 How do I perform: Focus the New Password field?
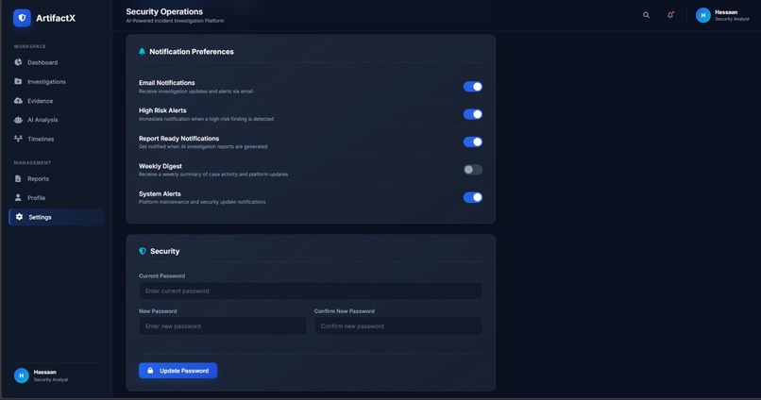223,325
